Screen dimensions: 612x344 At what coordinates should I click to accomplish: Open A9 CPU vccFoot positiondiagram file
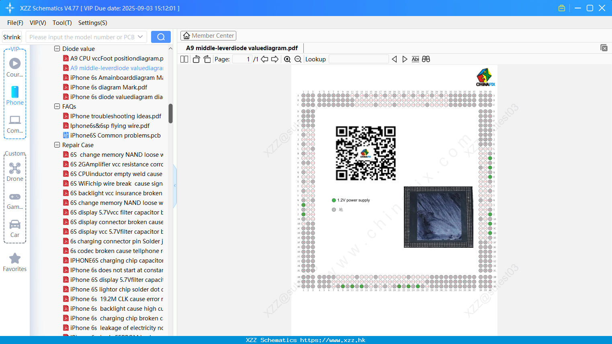click(x=117, y=58)
